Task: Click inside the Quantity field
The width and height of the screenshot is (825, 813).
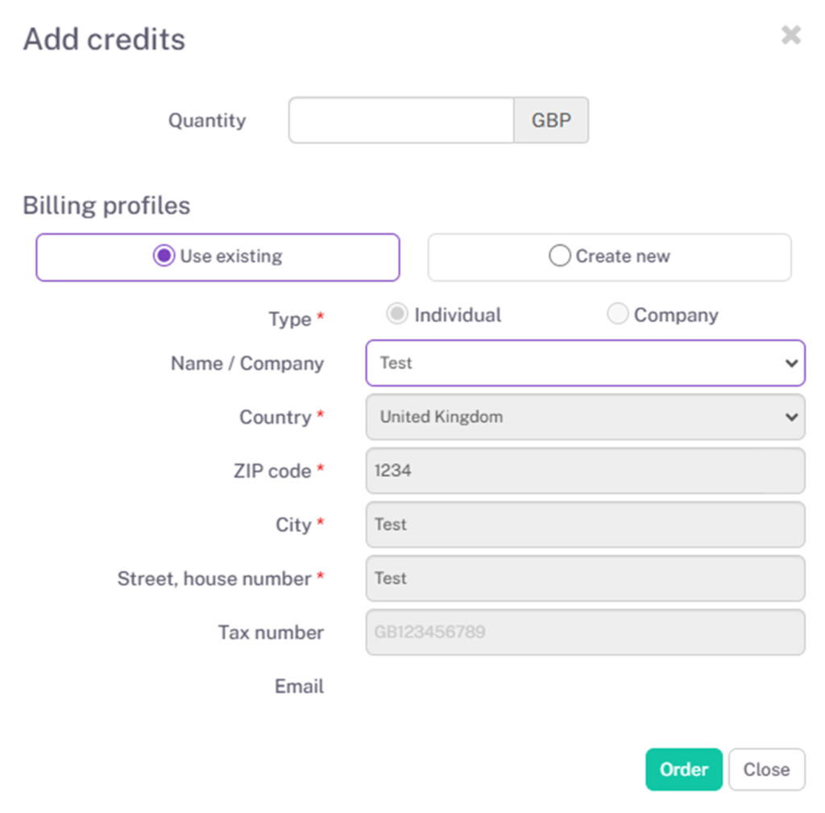Action: click(x=400, y=119)
